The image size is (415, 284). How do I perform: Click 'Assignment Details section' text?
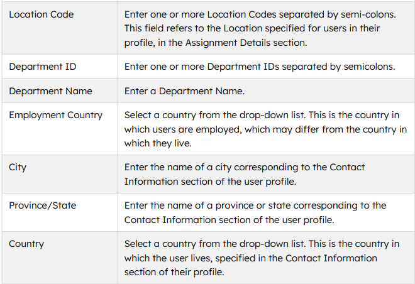pos(246,43)
